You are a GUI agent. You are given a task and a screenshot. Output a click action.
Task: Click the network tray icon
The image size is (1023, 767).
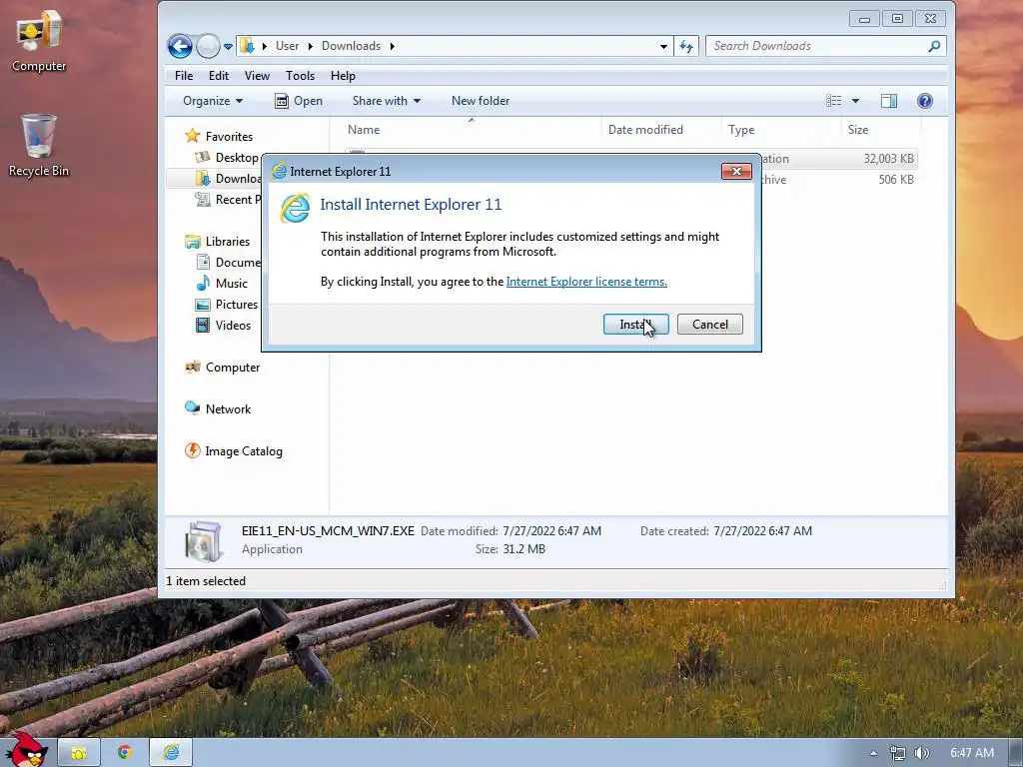click(x=898, y=753)
